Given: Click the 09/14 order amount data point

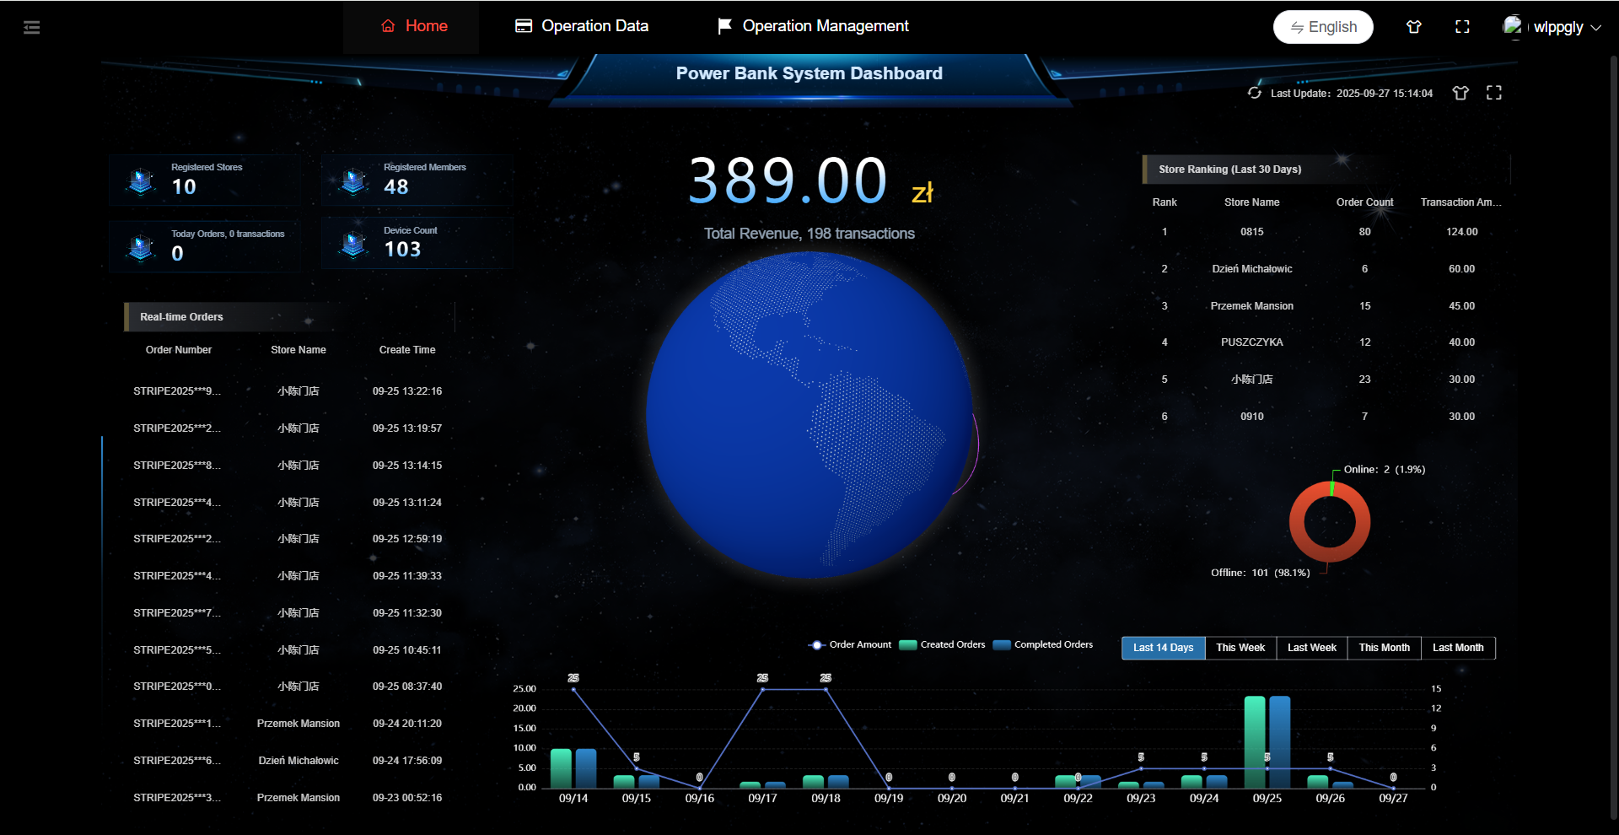Looking at the screenshot, I should tap(573, 690).
